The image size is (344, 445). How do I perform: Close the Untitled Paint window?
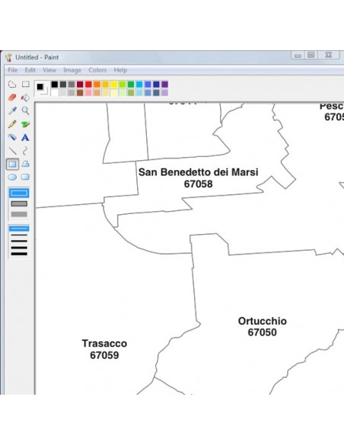coord(329,55)
